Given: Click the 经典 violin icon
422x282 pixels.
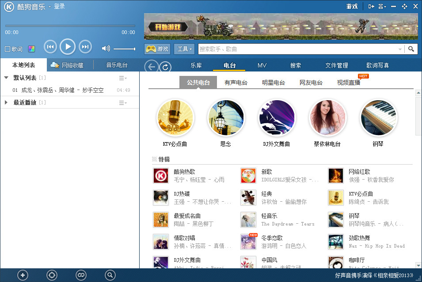Looking at the screenshot, I should pyautogui.click(x=248, y=198).
